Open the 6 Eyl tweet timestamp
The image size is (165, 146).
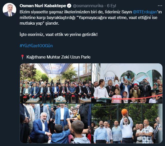pos(112,6)
